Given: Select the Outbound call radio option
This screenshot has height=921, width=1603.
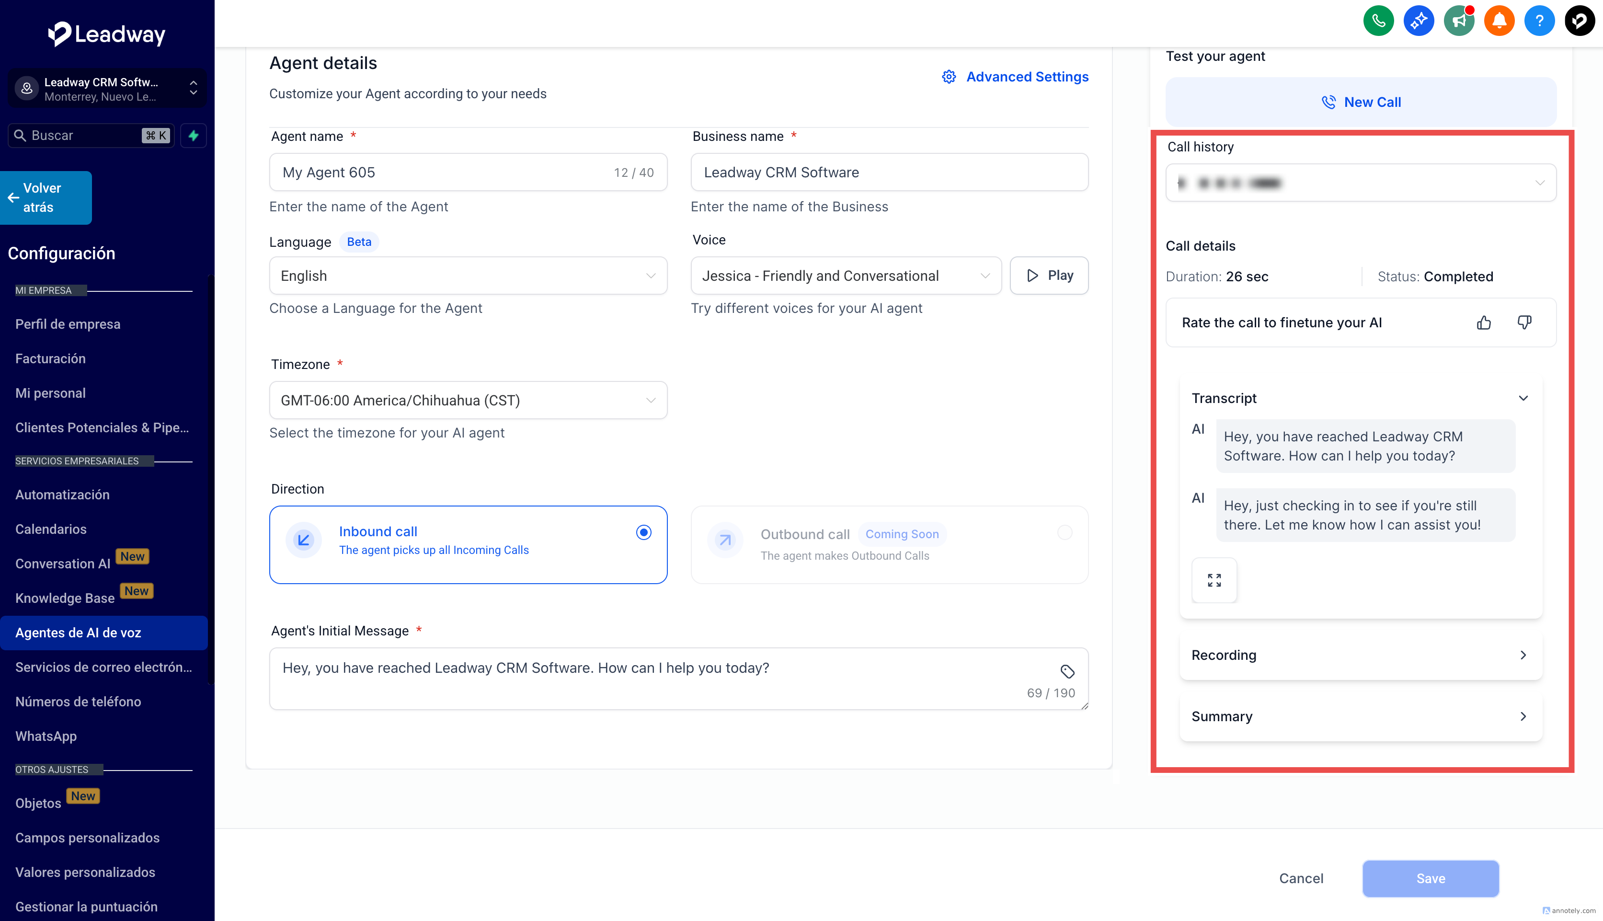Looking at the screenshot, I should (x=1064, y=532).
